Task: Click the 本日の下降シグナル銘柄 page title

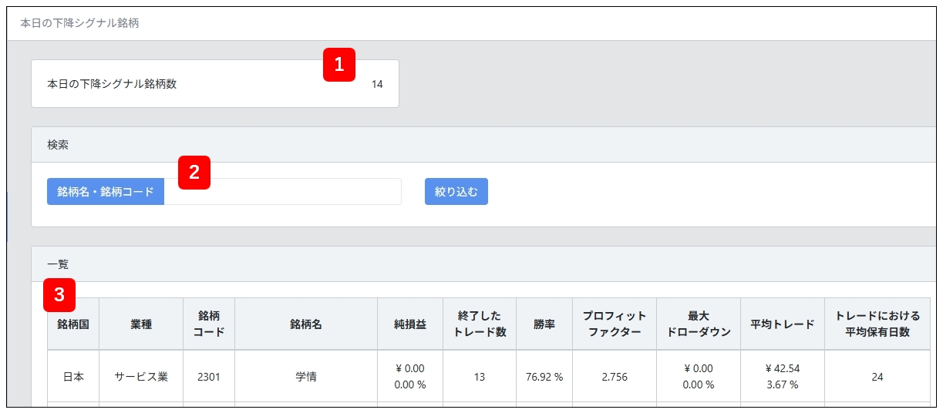Action: (x=79, y=23)
